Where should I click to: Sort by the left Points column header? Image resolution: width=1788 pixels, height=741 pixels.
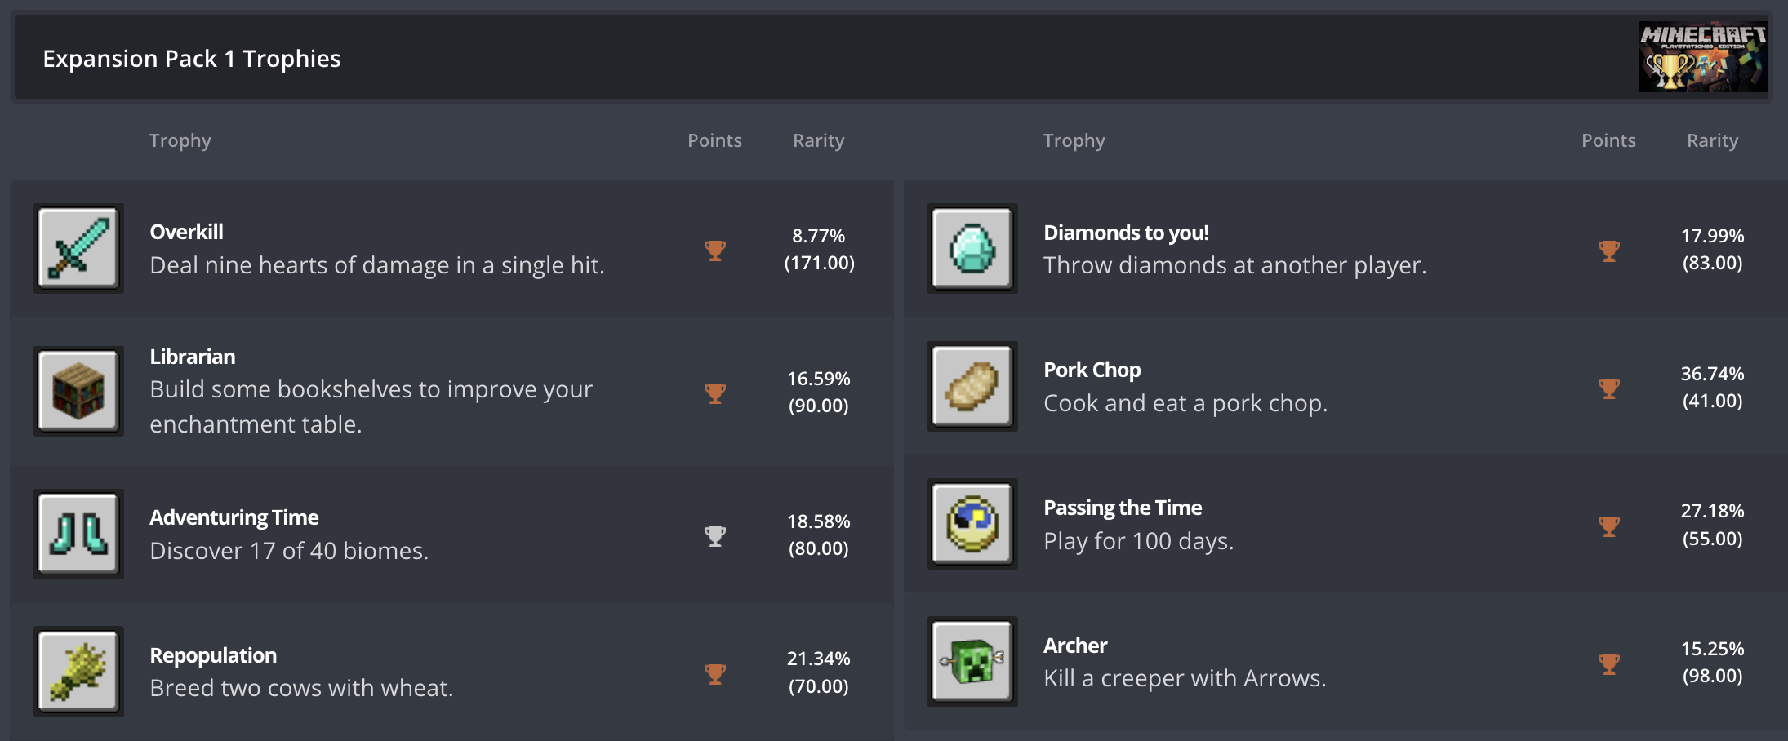[x=714, y=140]
